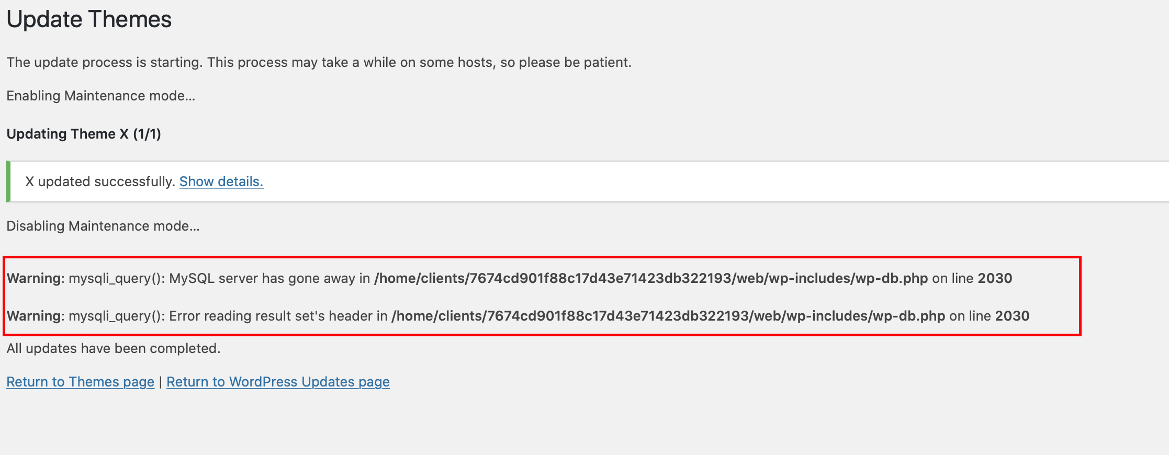Follow Return to WordPress Updates page link
The height and width of the screenshot is (455, 1169).
(x=278, y=382)
